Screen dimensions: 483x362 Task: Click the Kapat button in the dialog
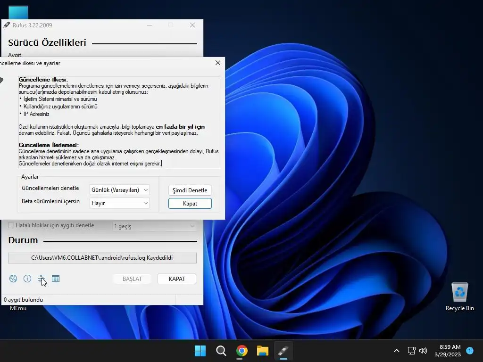pos(190,204)
